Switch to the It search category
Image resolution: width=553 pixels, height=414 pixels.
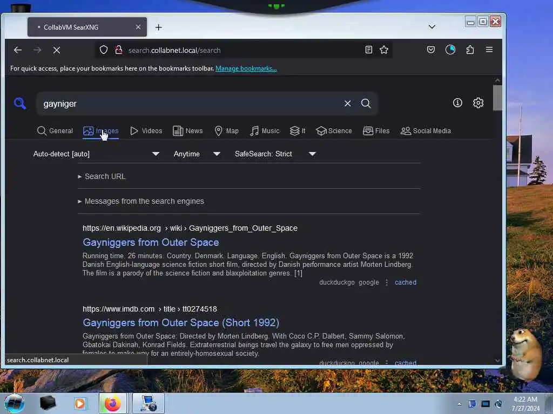coord(298,131)
